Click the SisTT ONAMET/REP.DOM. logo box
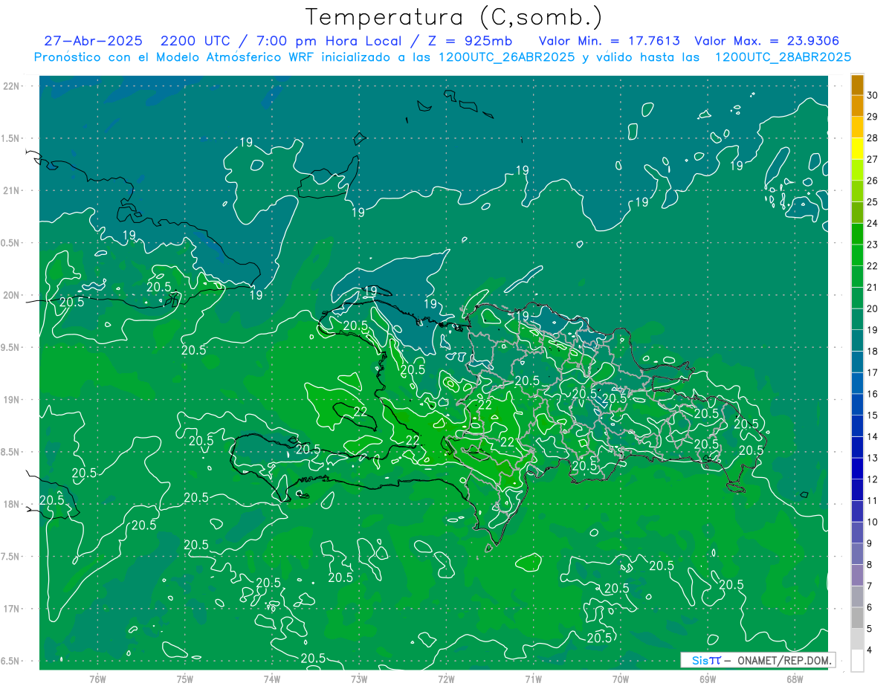Image resolution: width=892 pixels, height=689 pixels. point(757,660)
